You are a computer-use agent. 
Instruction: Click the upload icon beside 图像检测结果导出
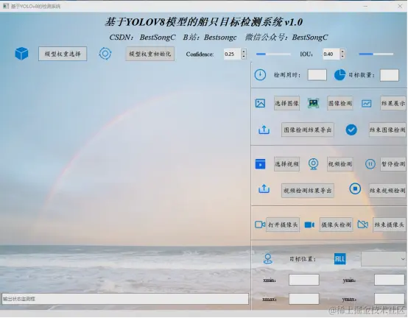(x=264, y=130)
